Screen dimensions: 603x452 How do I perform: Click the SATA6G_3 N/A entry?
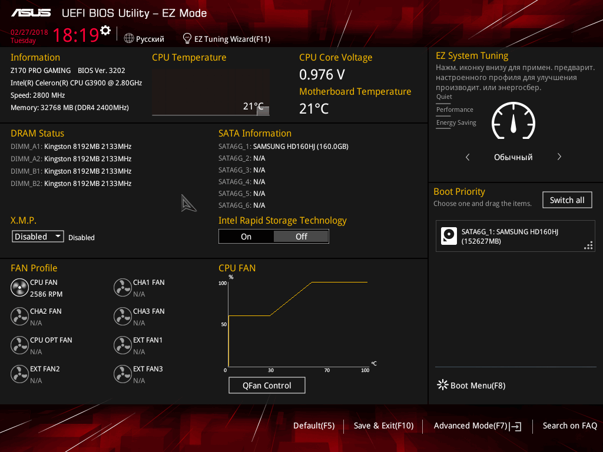(242, 170)
